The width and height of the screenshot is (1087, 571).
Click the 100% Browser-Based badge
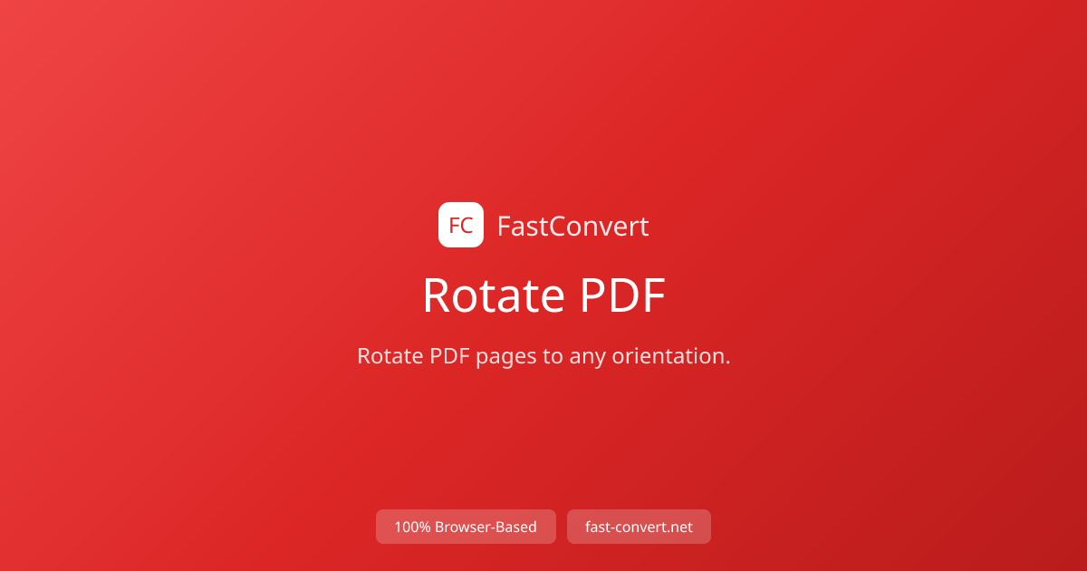coord(466,527)
